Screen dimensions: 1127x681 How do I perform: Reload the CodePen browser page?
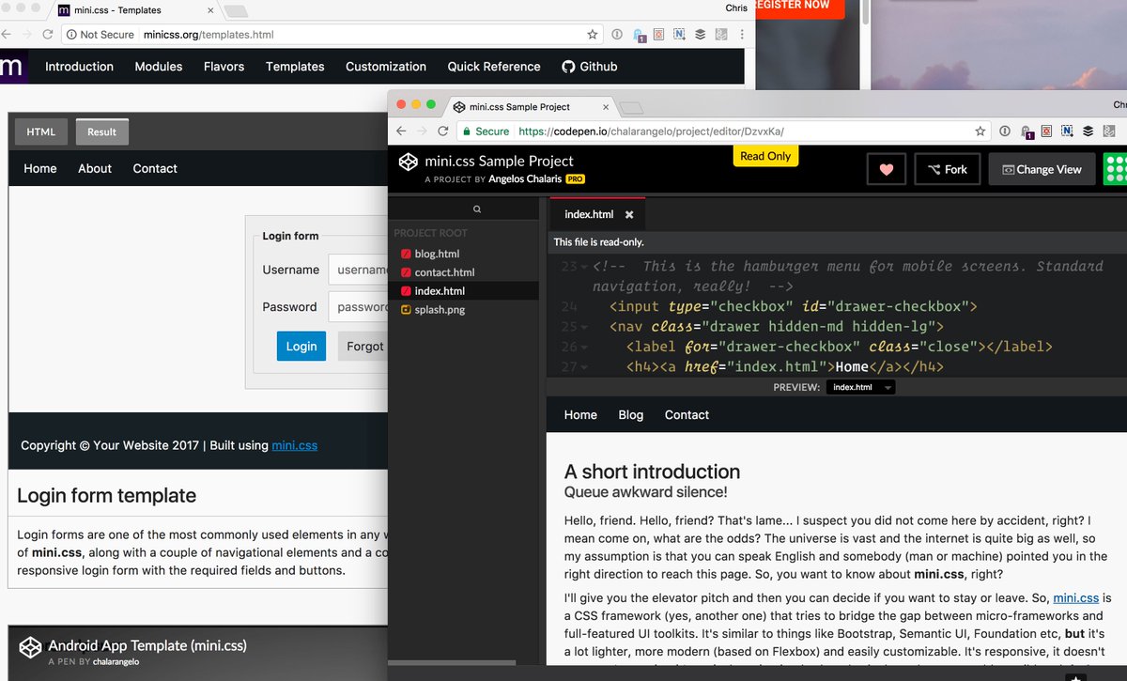[x=443, y=132]
